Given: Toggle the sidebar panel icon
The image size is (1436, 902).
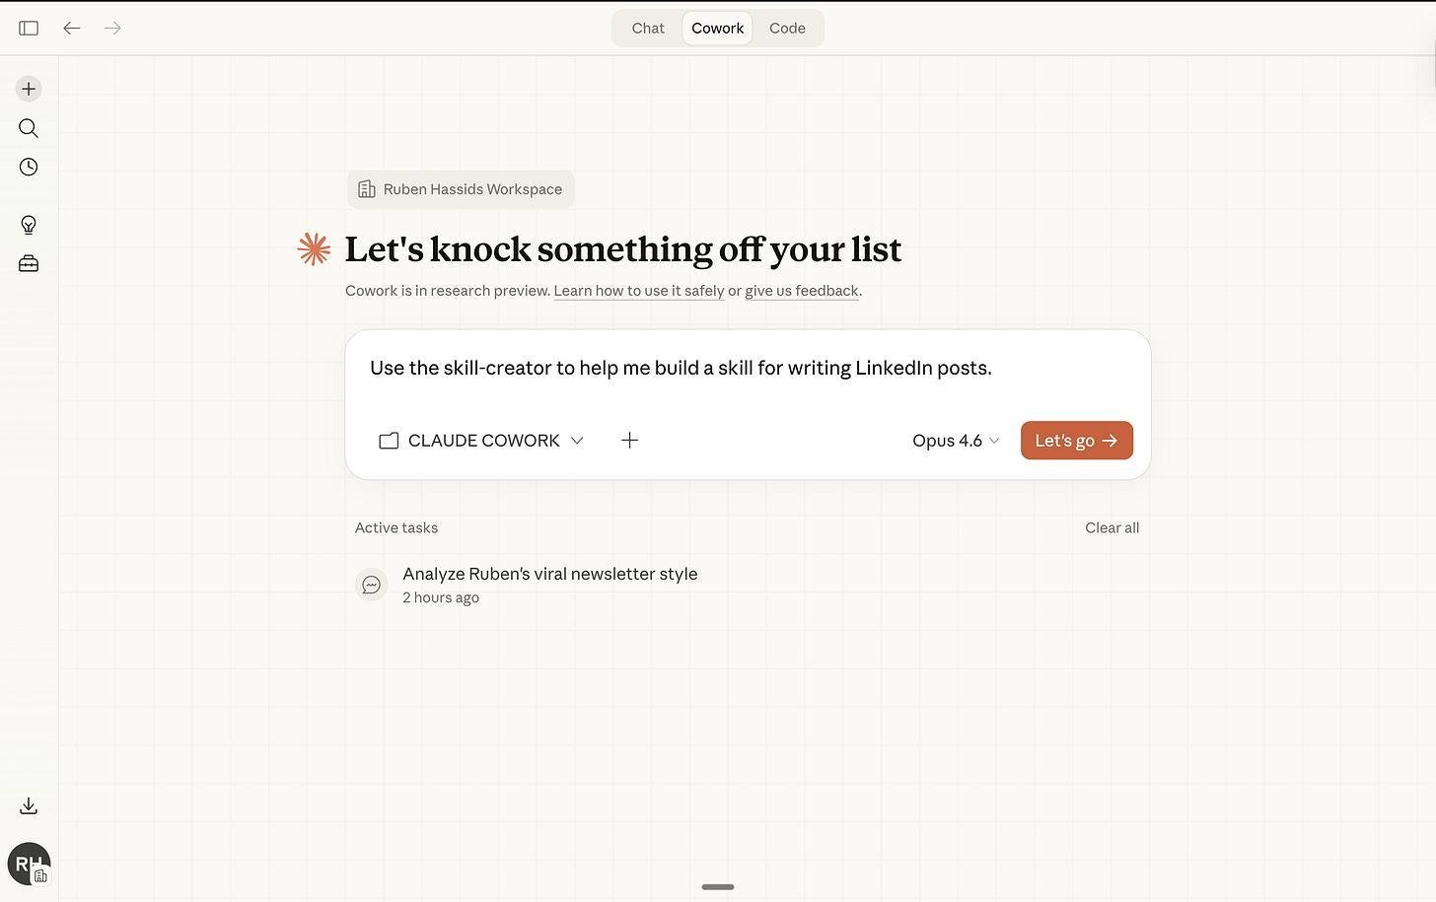Looking at the screenshot, I should [x=29, y=29].
